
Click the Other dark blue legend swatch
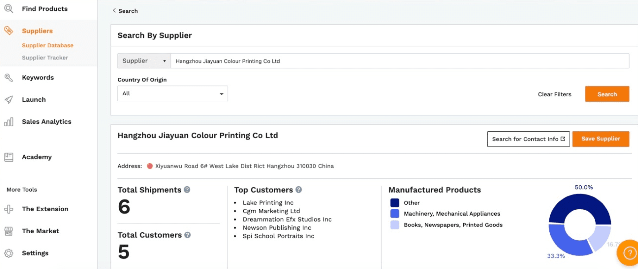pos(395,203)
